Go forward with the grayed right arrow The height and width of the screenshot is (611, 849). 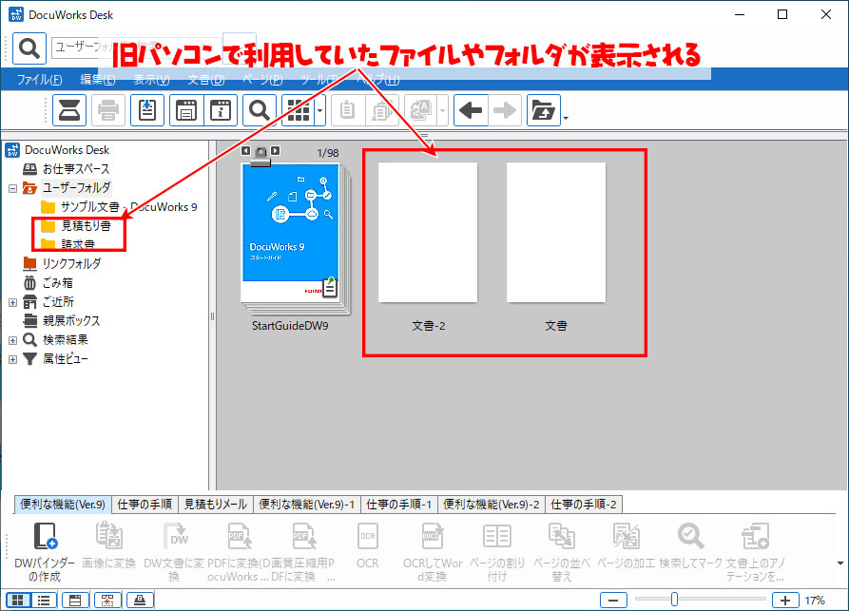coord(505,110)
